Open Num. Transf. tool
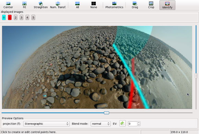 [58, 5]
